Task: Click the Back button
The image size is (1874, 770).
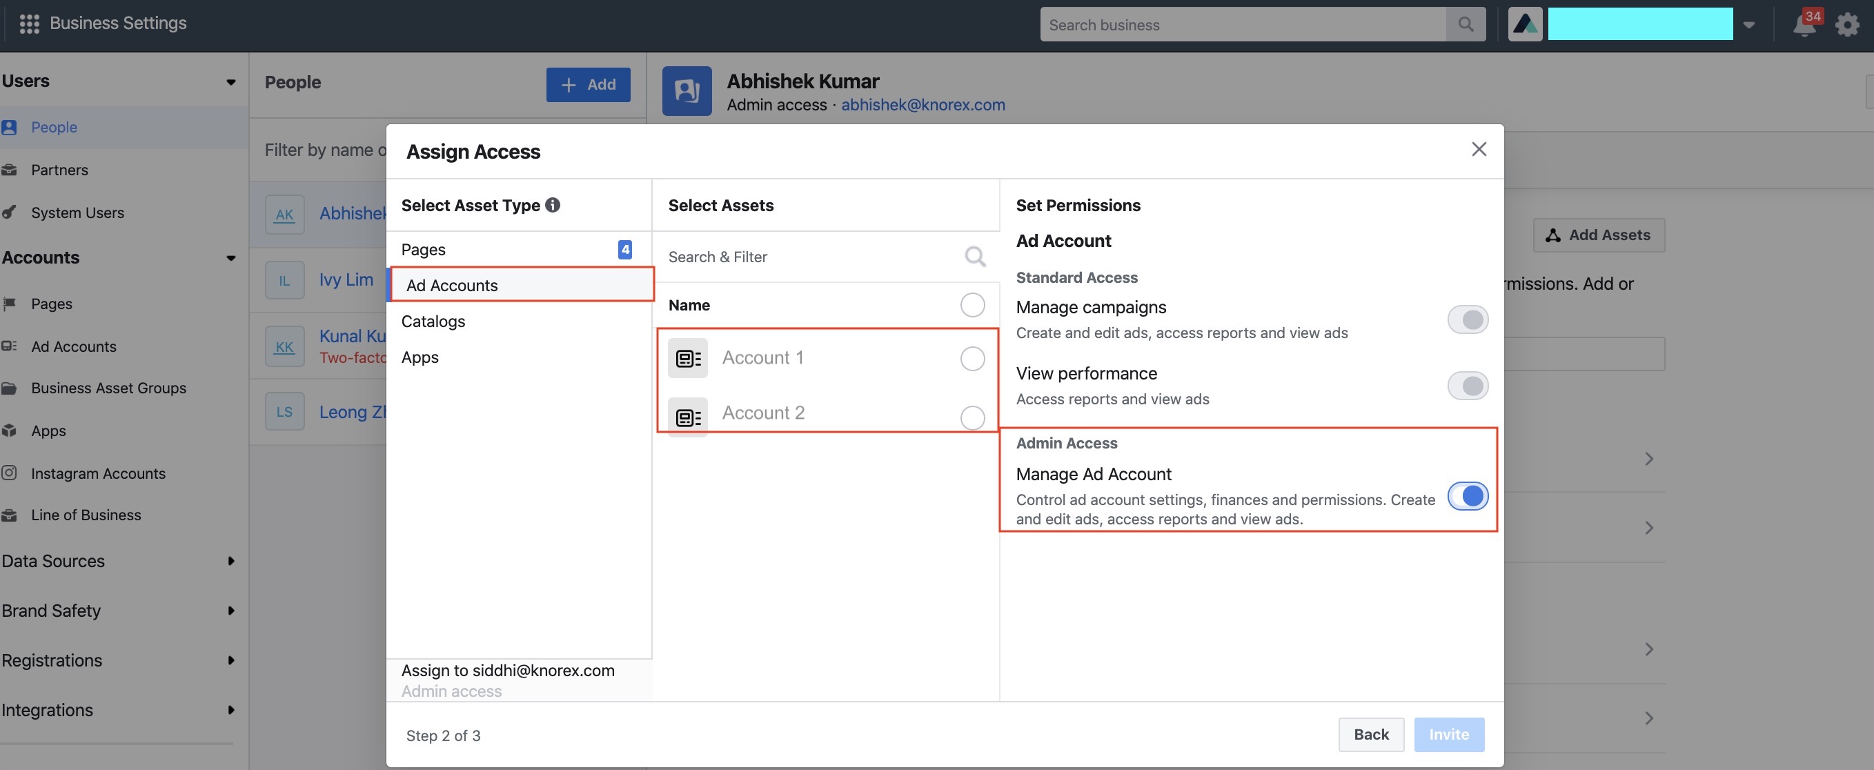Action: (x=1370, y=734)
